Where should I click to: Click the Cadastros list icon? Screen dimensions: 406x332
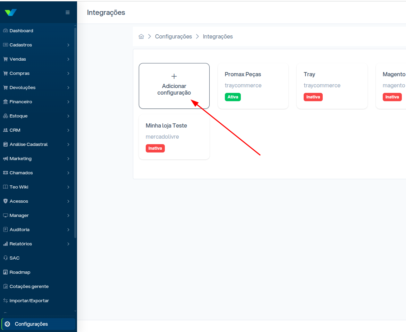click(6, 45)
